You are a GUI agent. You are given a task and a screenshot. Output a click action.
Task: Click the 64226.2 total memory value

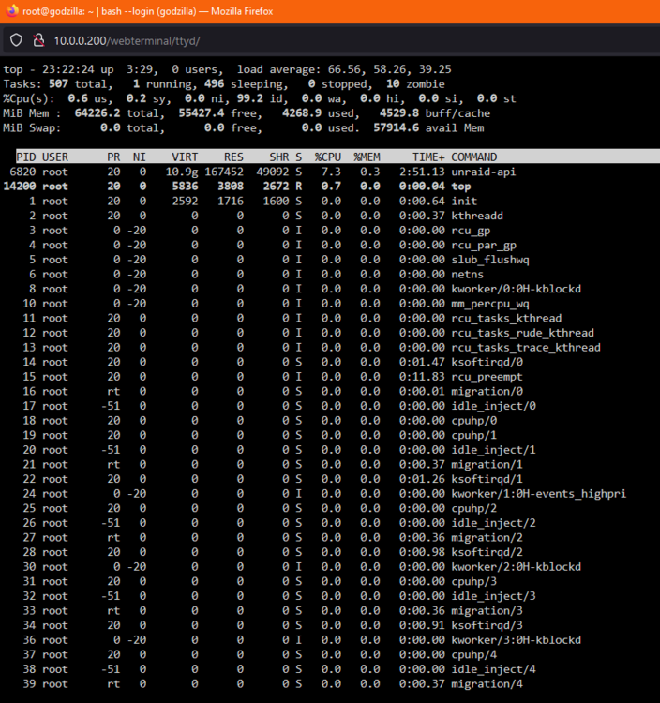coord(116,113)
